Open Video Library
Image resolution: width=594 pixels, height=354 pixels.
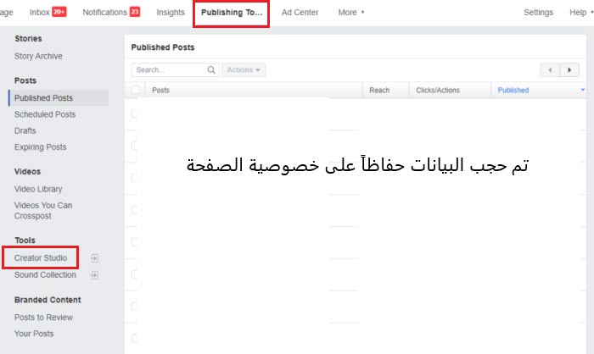pyautogui.click(x=38, y=189)
